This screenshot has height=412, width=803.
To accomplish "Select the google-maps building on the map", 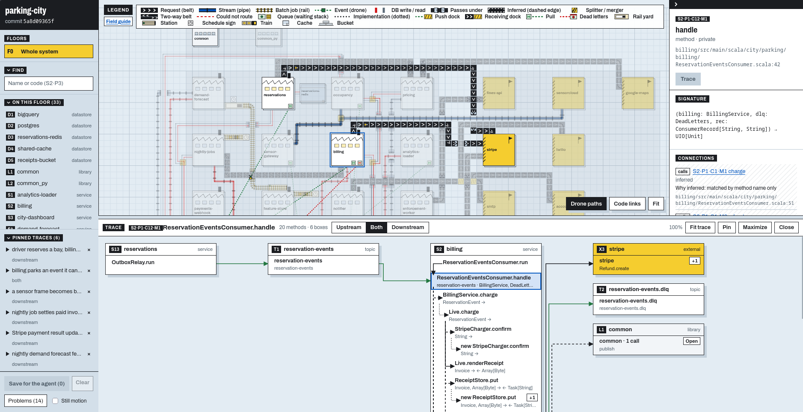I will coord(637,93).
